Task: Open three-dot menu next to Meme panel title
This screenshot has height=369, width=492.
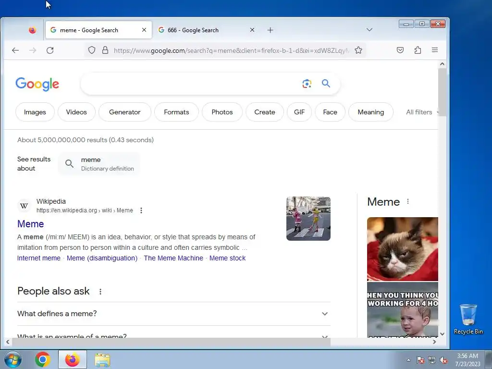Action: click(408, 201)
